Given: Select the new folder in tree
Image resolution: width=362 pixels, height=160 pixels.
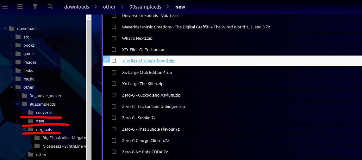Looking at the screenshot, I should tap(40, 121).
